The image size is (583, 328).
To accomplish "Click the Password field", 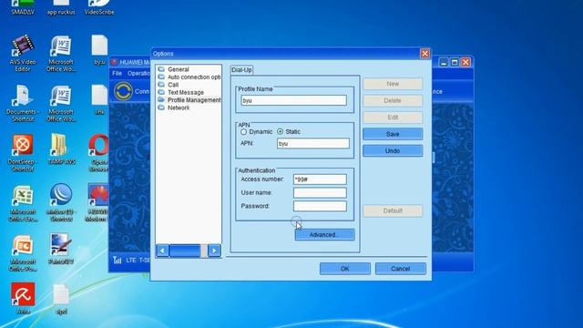I will point(320,206).
